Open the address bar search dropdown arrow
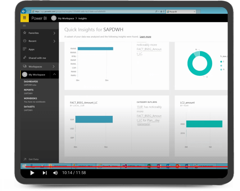 pos(159,11)
